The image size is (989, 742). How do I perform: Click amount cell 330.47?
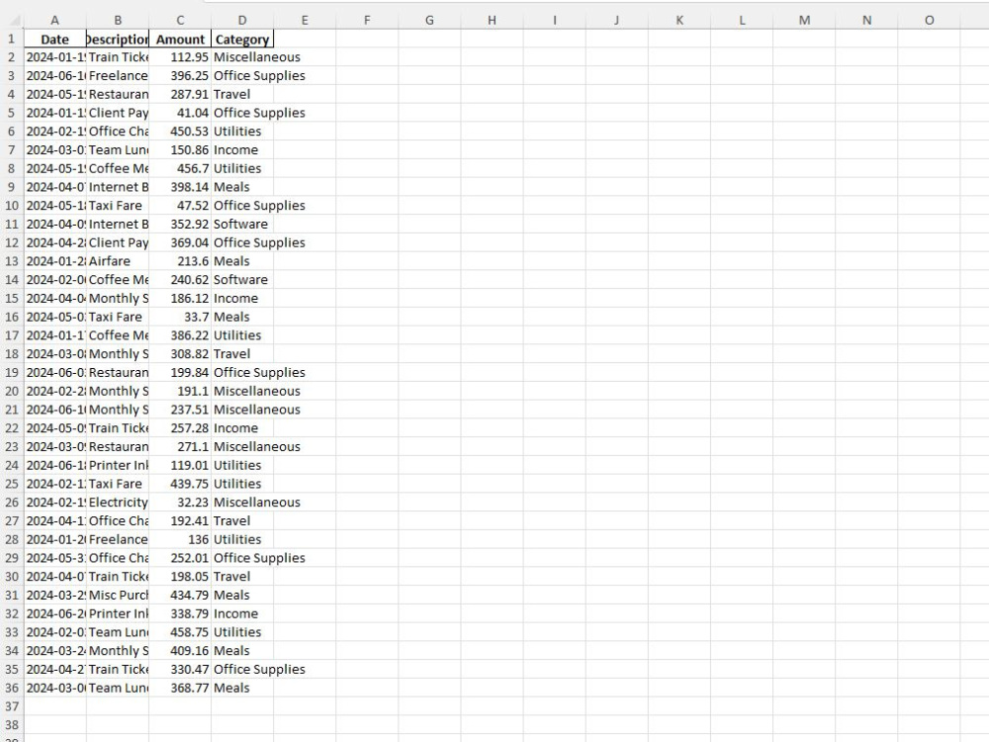180,670
